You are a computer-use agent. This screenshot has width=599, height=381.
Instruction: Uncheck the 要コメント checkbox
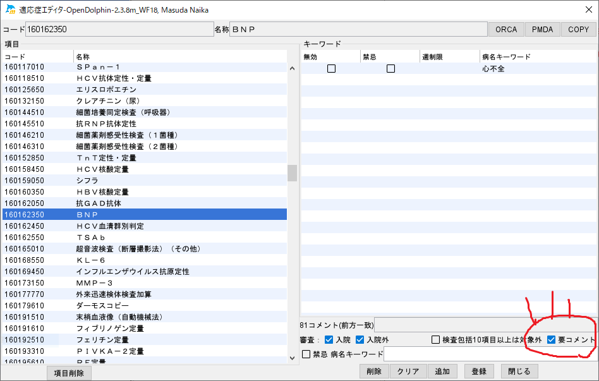pos(551,340)
